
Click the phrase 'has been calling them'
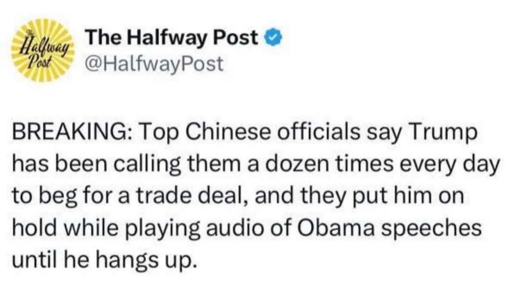121,165
